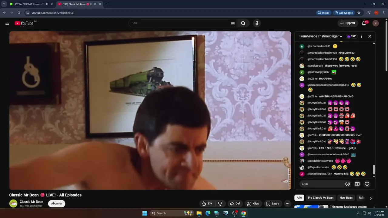Send a heart reaction in chat
The height and width of the screenshot is (218, 388).
tap(367, 184)
